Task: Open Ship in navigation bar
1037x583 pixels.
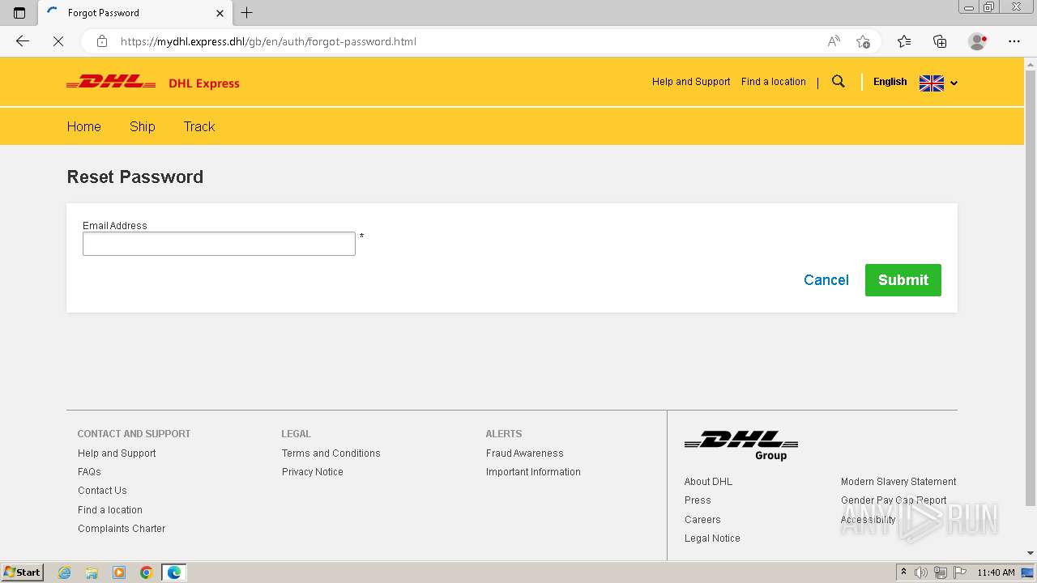Action: click(143, 126)
